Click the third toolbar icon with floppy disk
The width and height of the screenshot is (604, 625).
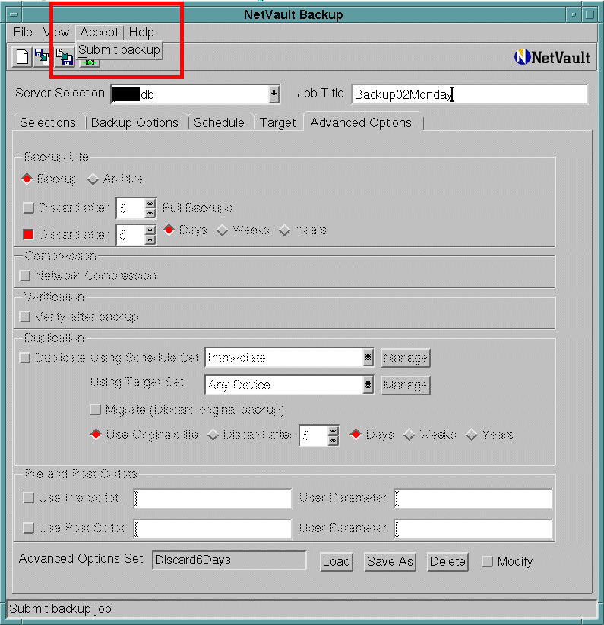pos(64,57)
